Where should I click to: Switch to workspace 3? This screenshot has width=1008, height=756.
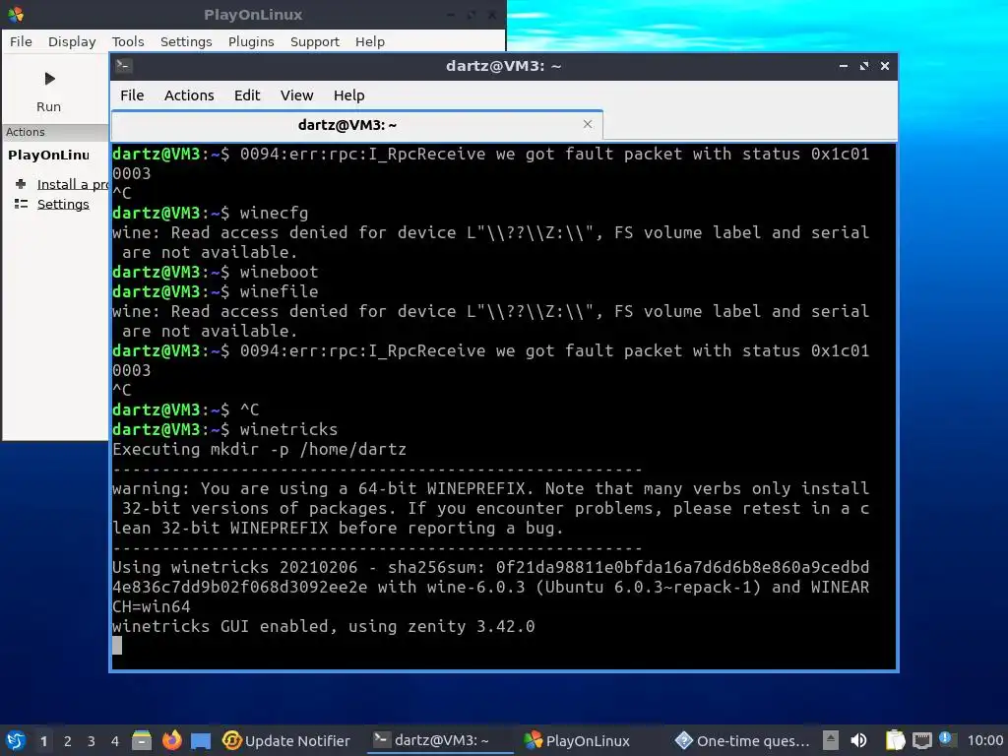click(92, 741)
